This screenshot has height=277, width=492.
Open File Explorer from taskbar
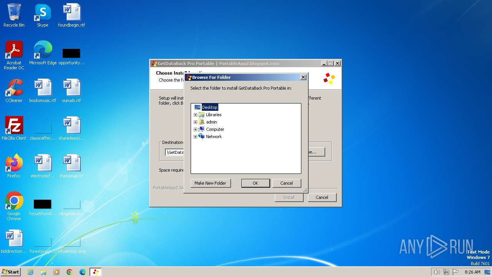43,272
